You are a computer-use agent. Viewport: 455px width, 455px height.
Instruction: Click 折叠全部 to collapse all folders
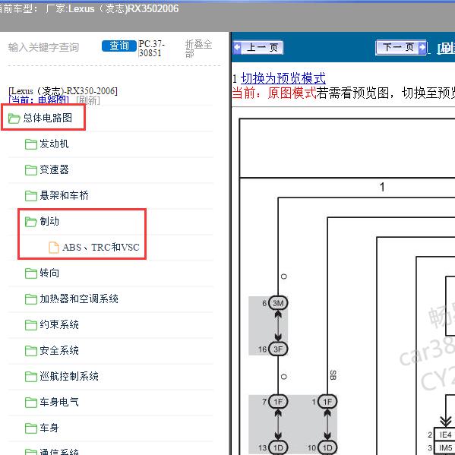pos(198,48)
